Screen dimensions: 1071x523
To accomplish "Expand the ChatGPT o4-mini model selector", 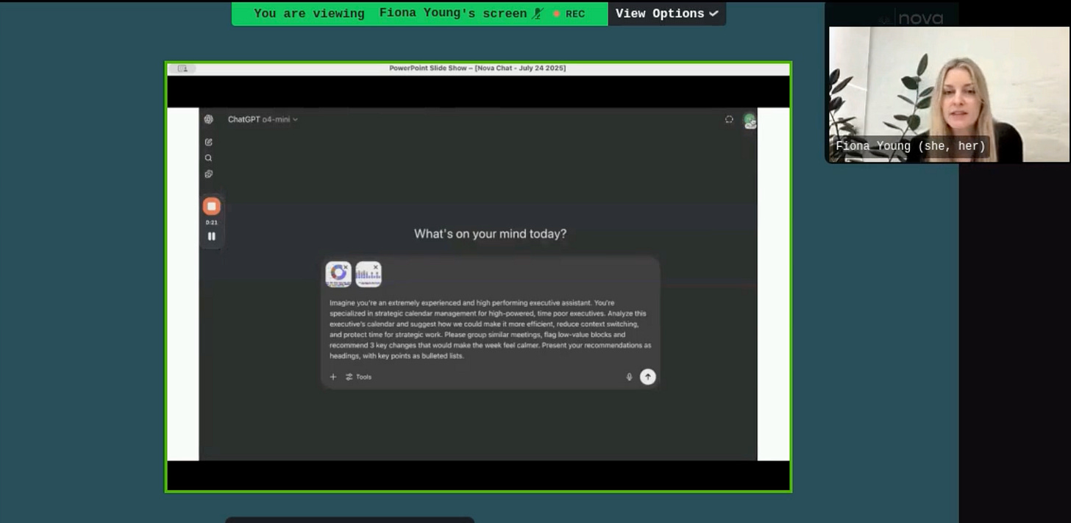I will pos(263,119).
